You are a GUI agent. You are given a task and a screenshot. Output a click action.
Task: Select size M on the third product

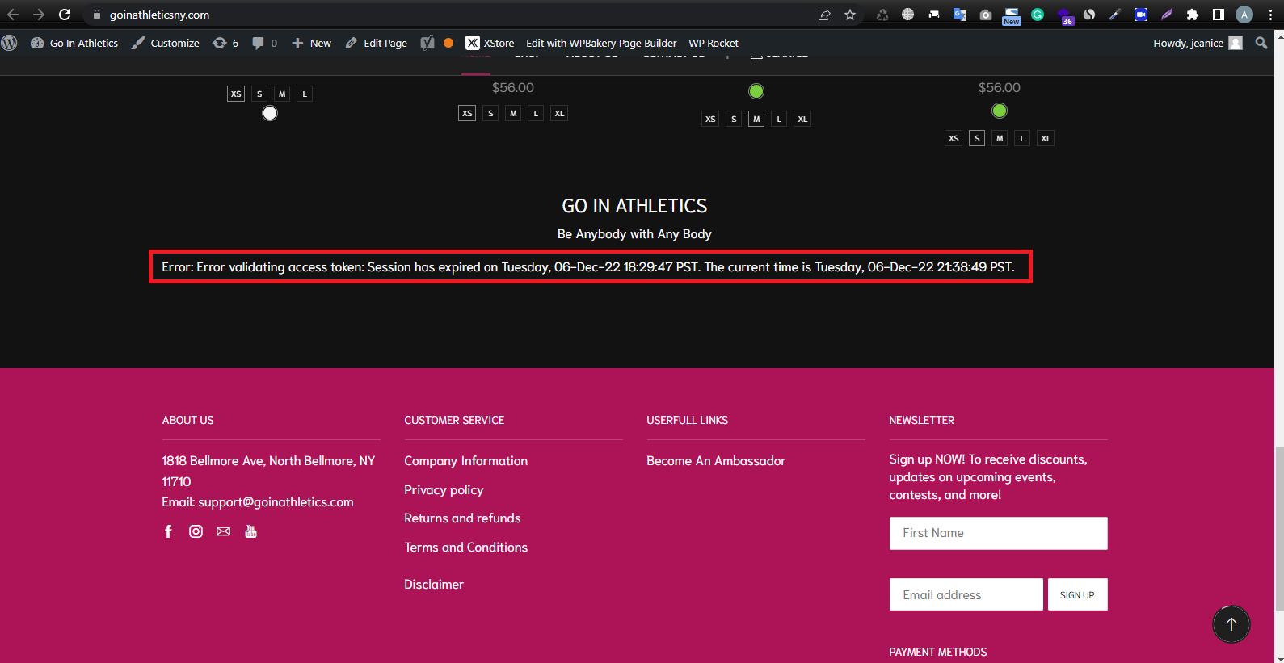tap(756, 119)
